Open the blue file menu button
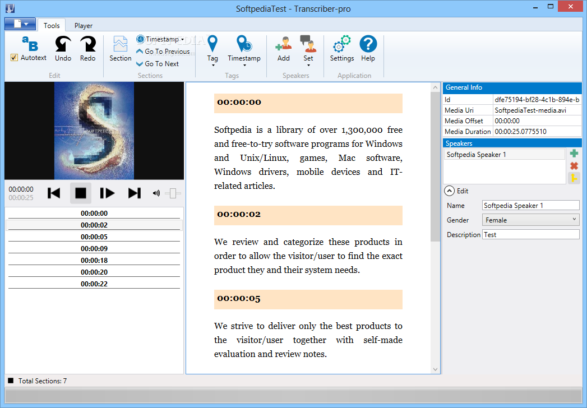The width and height of the screenshot is (587, 408). [x=20, y=24]
